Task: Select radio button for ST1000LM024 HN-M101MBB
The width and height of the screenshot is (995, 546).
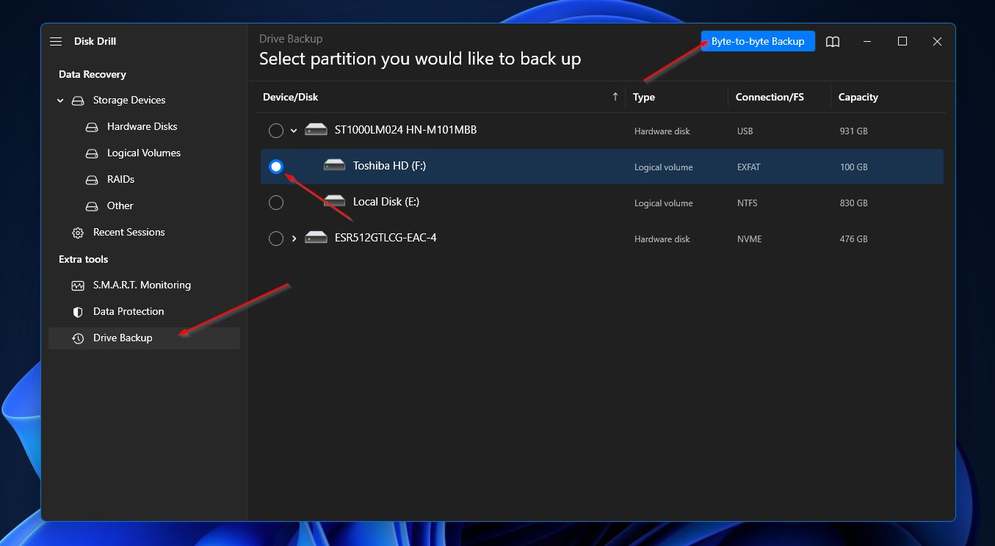Action: (276, 131)
